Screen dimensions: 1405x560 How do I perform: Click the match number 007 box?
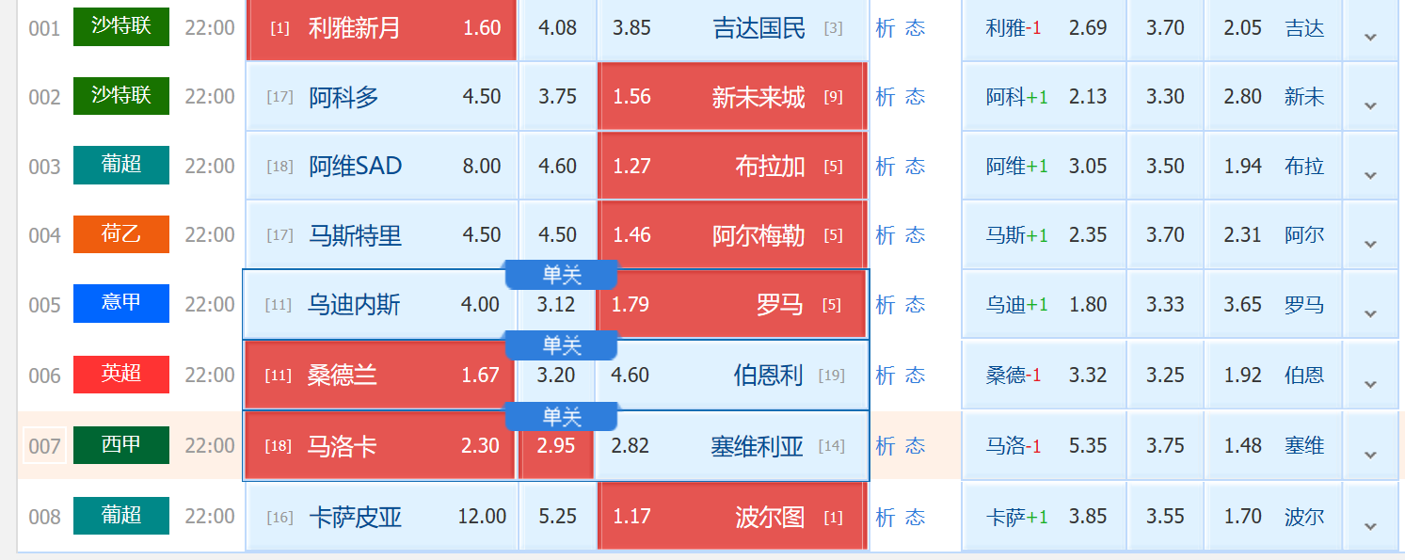(44, 446)
